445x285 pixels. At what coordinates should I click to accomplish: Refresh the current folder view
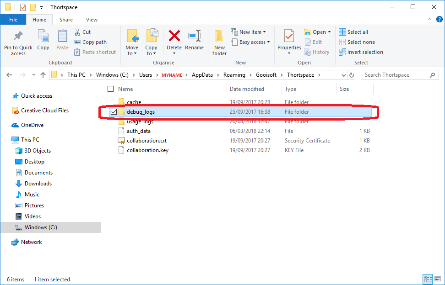[351, 75]
